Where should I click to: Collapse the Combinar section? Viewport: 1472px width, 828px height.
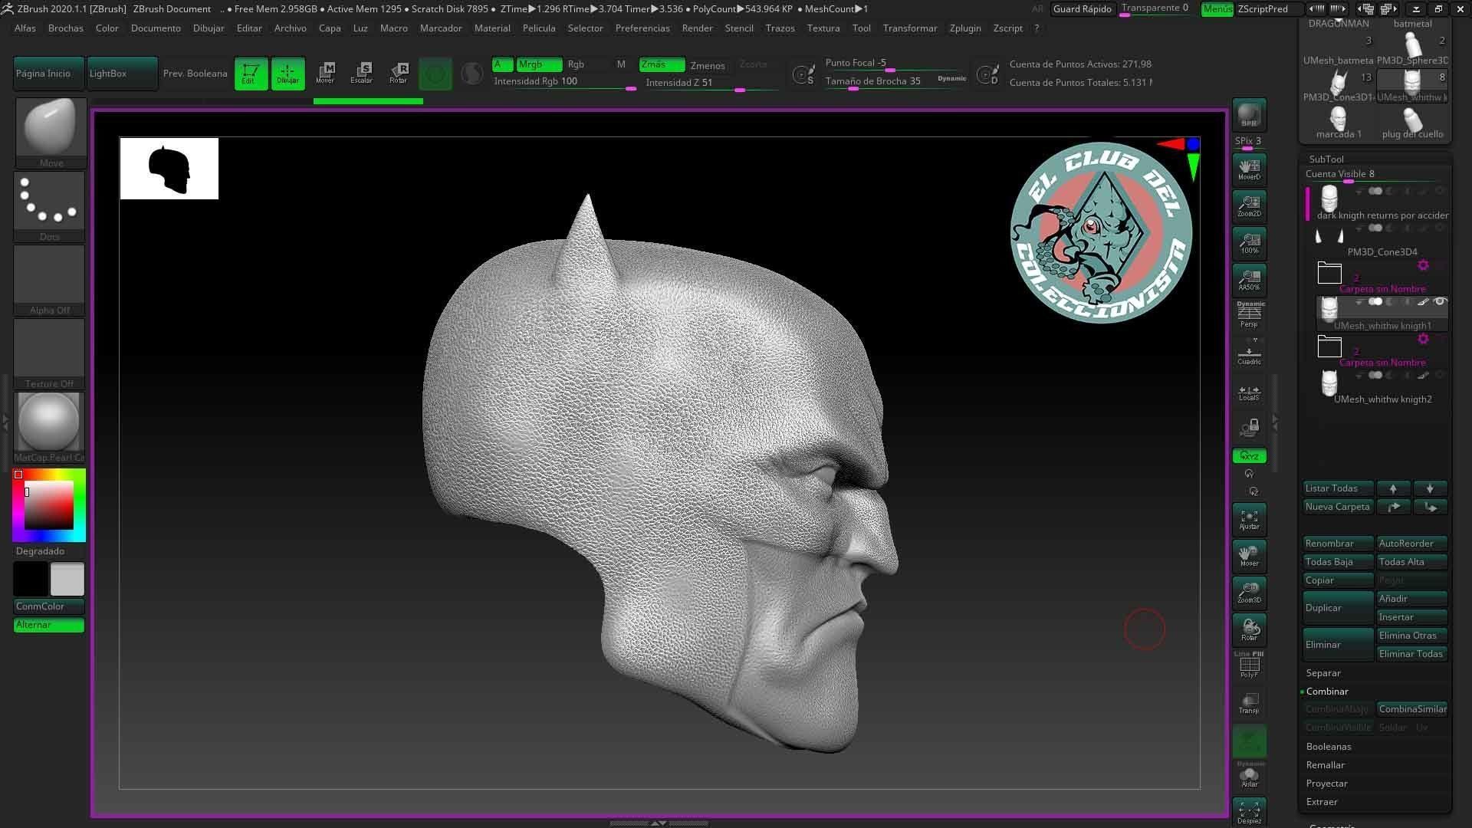coord(1326,692)
